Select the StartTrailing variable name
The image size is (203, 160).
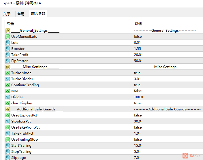point(21,146)
